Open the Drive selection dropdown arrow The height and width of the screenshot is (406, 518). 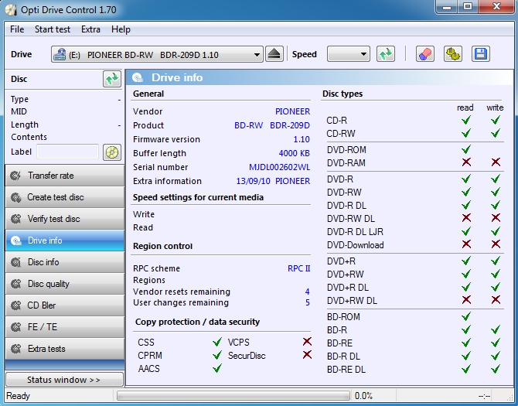pyautogui.click(x=257, y=55)
